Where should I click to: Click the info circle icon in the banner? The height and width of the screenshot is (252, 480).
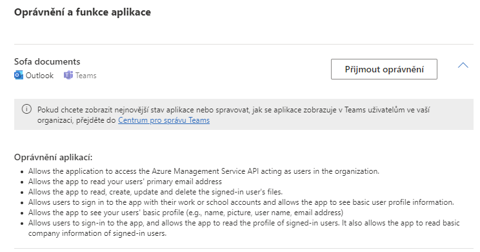pyautogui.click(x=26, y=109)
